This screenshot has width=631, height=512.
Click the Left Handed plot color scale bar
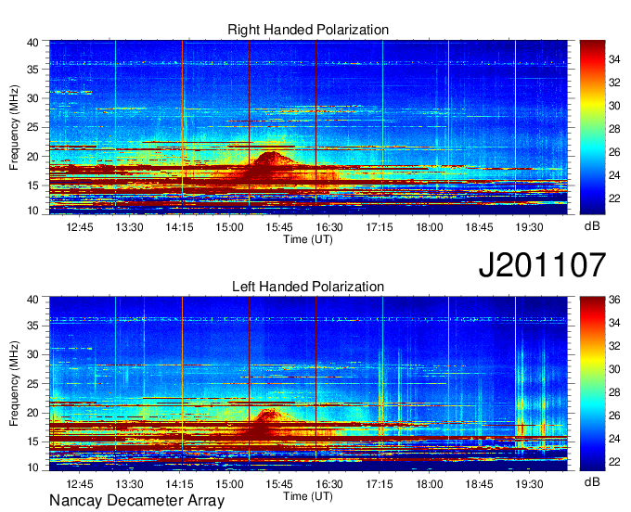click(x=592, y=384)
